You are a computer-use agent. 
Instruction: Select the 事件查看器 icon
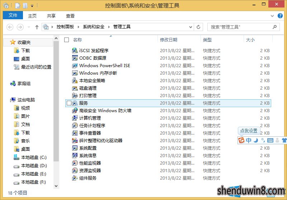tap(75, 133)
